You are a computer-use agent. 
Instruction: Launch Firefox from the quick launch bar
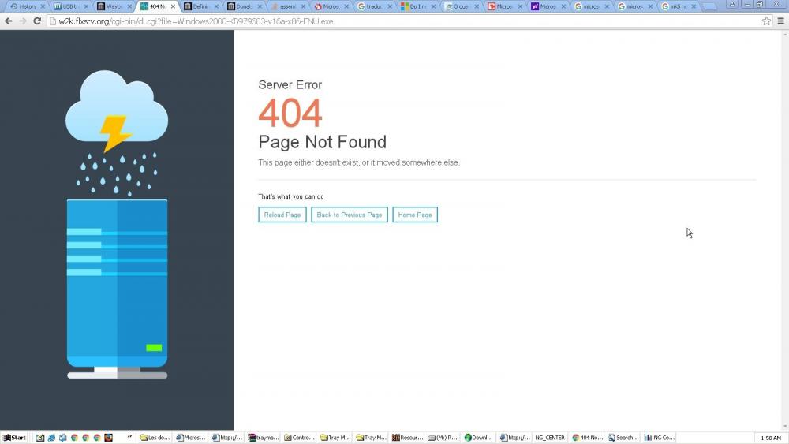pos(108,437)
